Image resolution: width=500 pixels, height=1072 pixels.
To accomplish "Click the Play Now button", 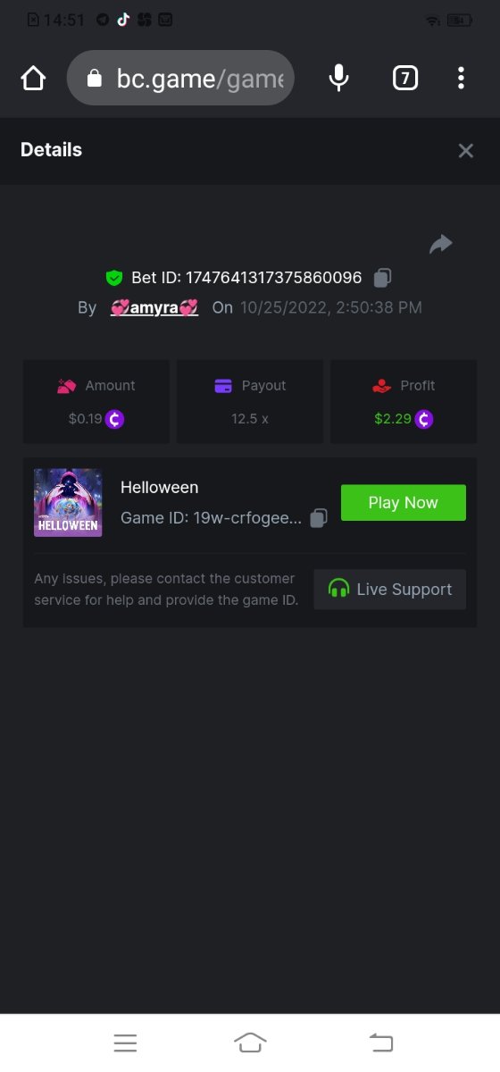I will pyautogui.click(x=404, y=503).
